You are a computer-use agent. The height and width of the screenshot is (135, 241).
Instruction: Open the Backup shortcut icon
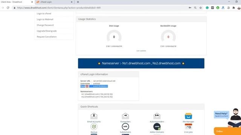click(94, 127)
